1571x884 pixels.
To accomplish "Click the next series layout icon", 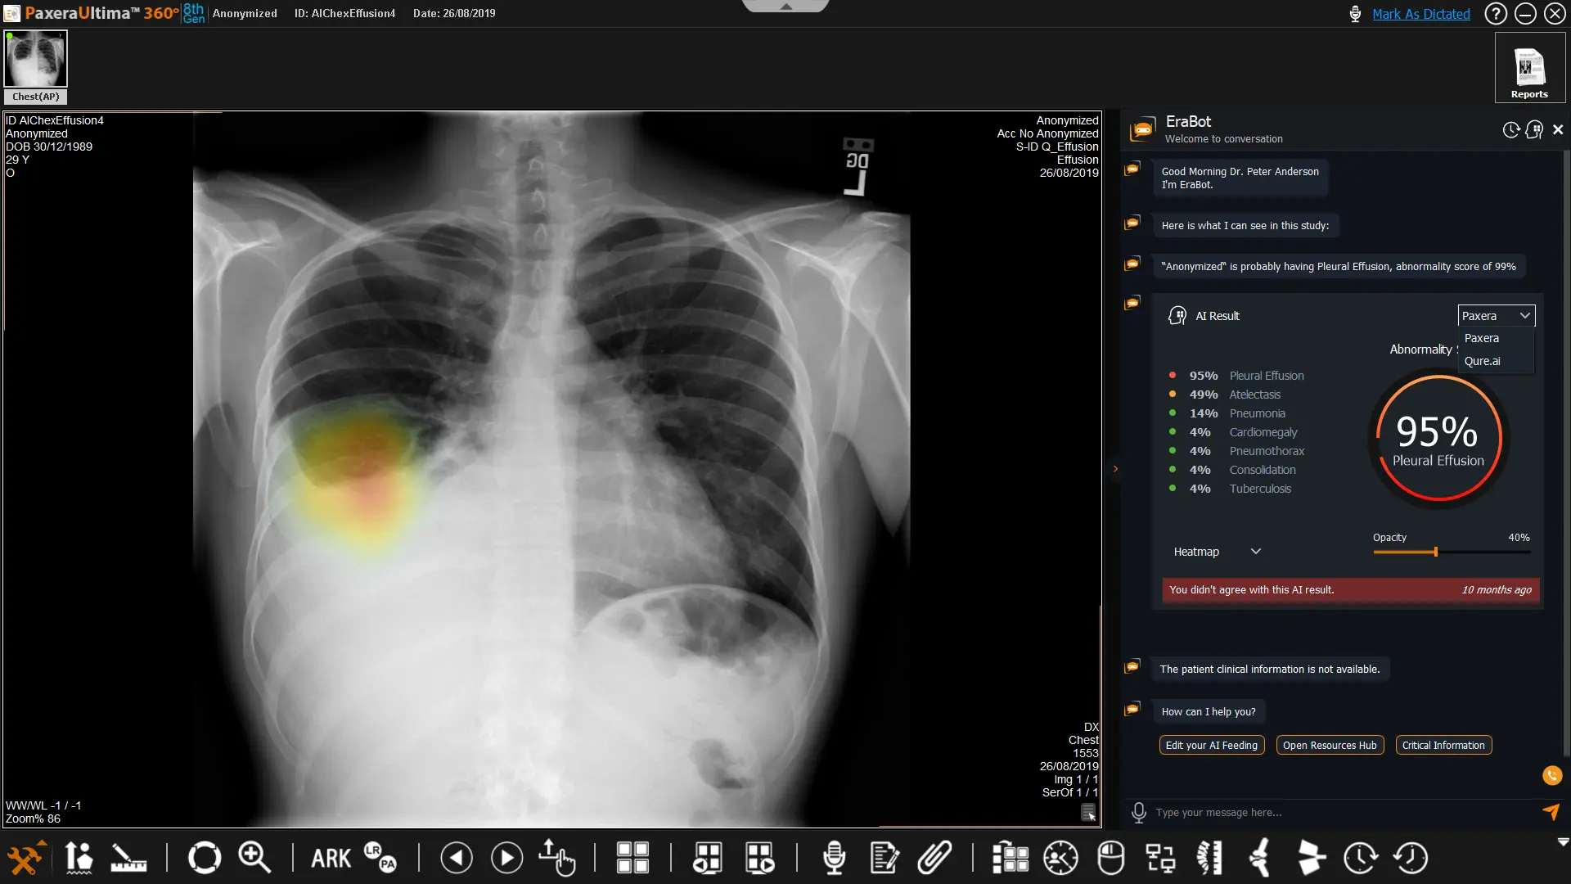I will [x=759, y=858].
